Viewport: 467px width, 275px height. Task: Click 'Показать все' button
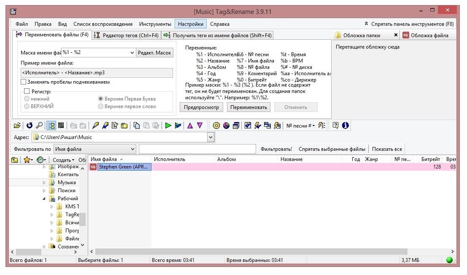(x=387, y=149)
